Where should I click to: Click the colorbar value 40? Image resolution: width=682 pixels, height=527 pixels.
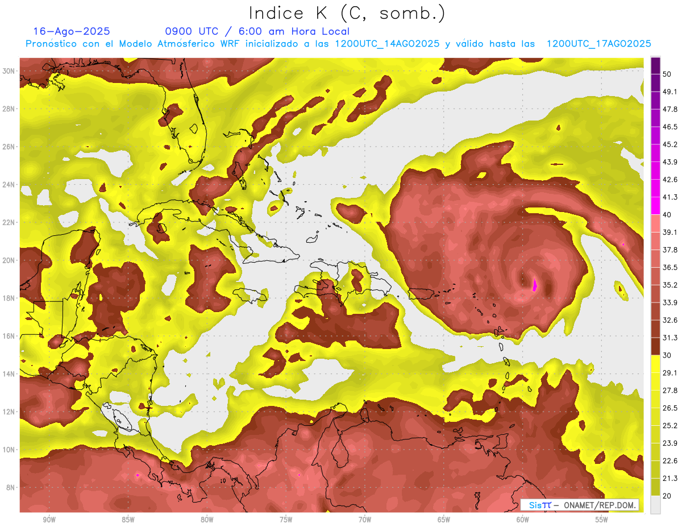click(x=667, y=214)
